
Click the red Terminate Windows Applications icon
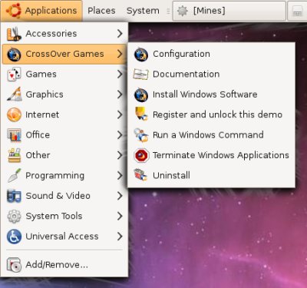coord(141,155)
